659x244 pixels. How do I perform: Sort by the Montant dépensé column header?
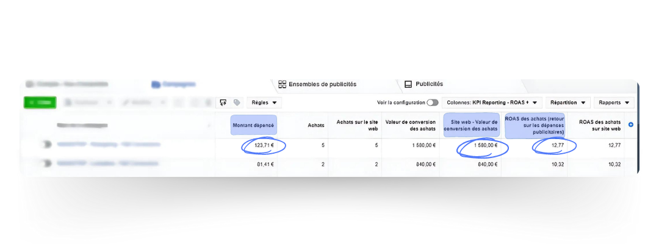tap(254, 125)
